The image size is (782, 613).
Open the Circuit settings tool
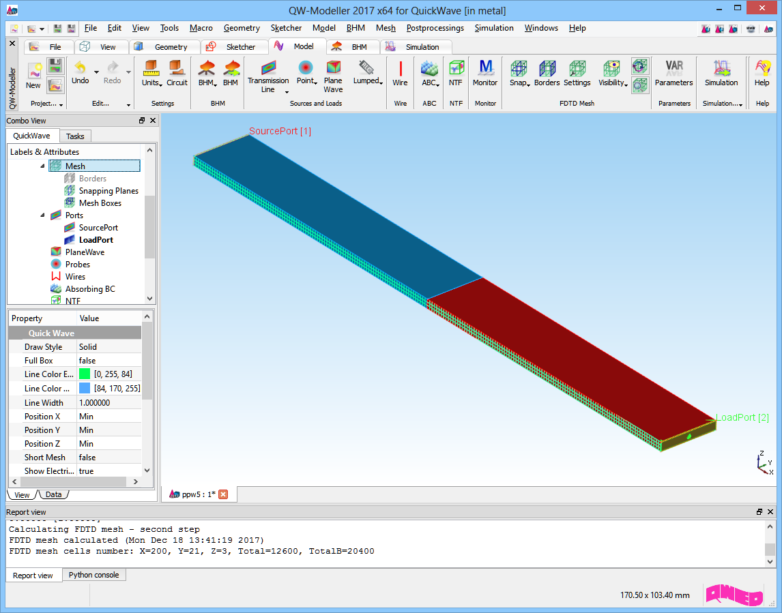point(177,68)
